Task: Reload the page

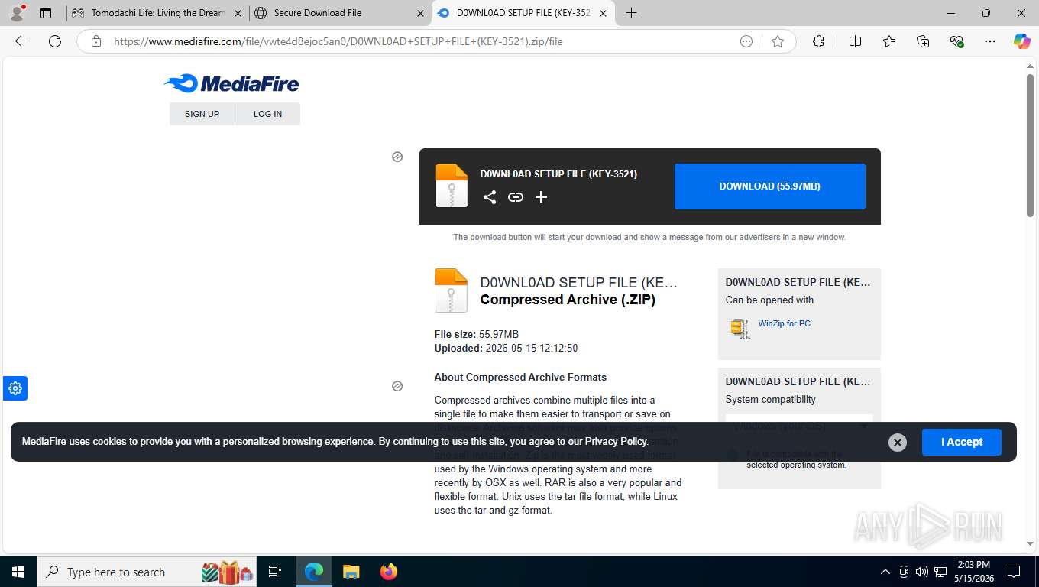Action: [55, 41]
